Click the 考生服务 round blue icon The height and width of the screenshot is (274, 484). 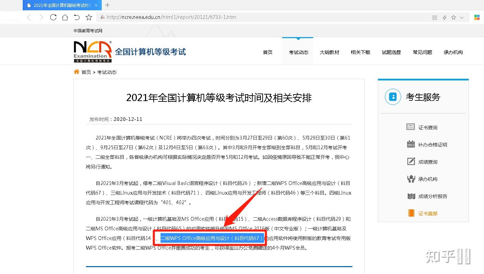point(393,97)
